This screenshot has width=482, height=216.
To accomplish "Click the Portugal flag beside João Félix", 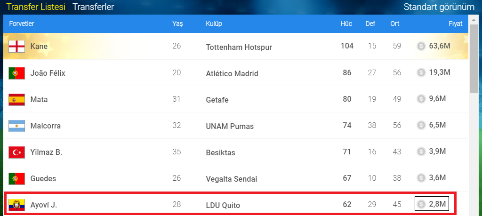I will click(x=16, y=73).
